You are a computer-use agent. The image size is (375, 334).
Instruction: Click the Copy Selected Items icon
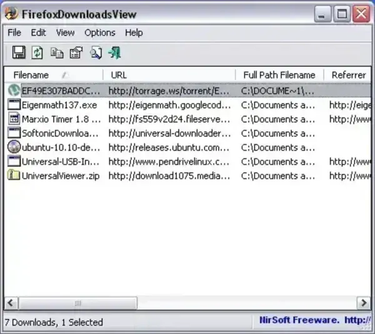[57, 53]
